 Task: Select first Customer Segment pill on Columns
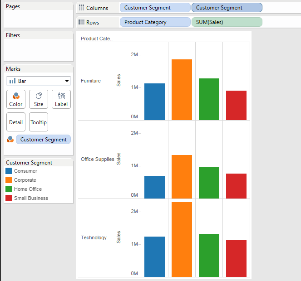click(x=155, y=8)
